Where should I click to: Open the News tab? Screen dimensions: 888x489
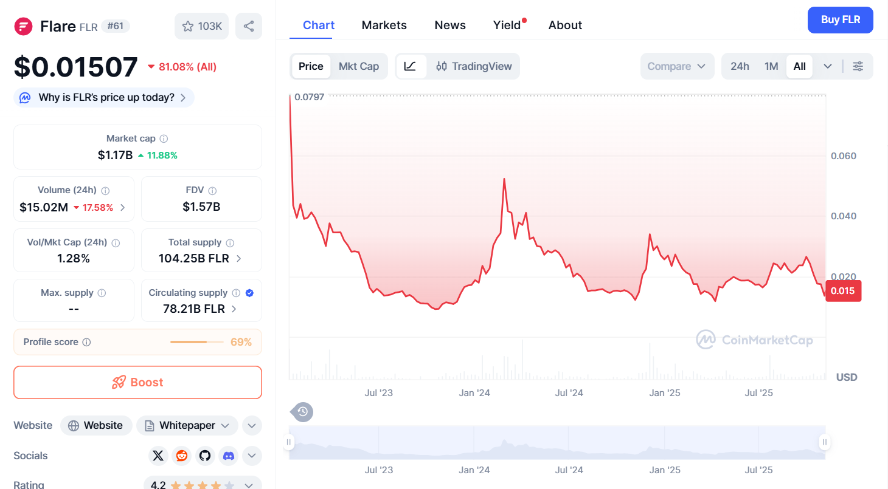pyautogui.click(x=449, y=25)
